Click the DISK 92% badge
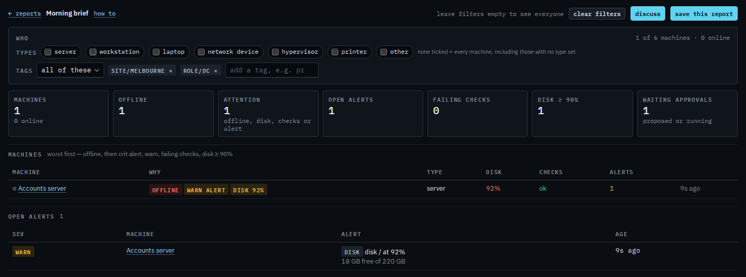 pyautogui.click(x=249, y=190)
